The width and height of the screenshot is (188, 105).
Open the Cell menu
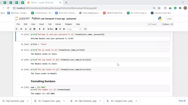pos(50,24)
